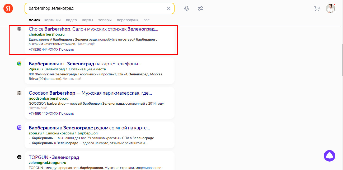Viewport: 343px width, 170px height.
Task: Click the адреса на карте, отзывы line
Action: (x=90, y=143)
